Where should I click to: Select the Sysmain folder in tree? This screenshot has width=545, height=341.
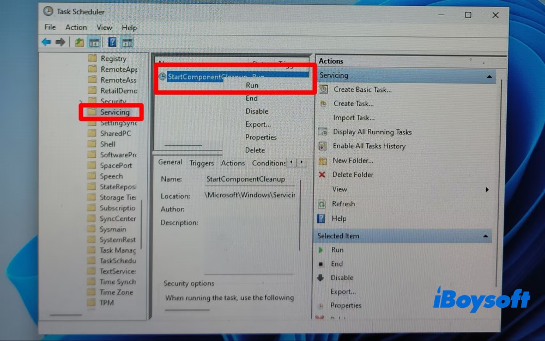click(113, 229)
